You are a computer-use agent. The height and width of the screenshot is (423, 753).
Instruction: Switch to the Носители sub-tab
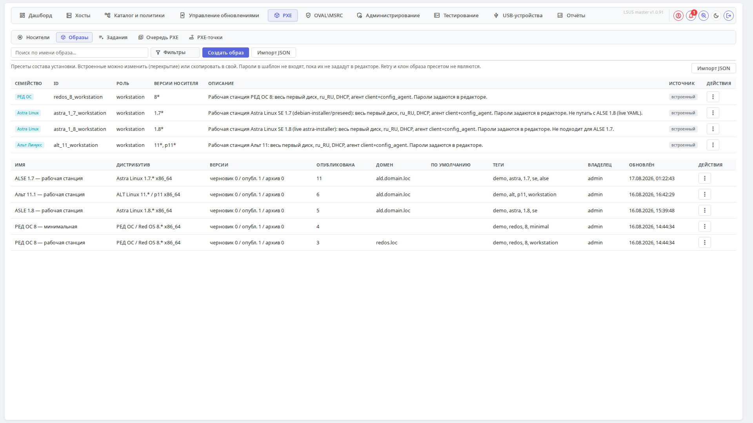coord(33,38)
